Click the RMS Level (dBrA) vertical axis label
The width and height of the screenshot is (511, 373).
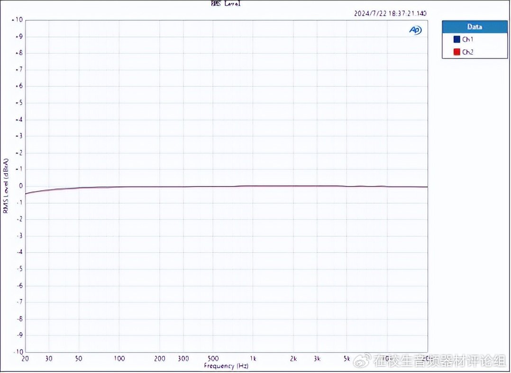coord(6,185)
